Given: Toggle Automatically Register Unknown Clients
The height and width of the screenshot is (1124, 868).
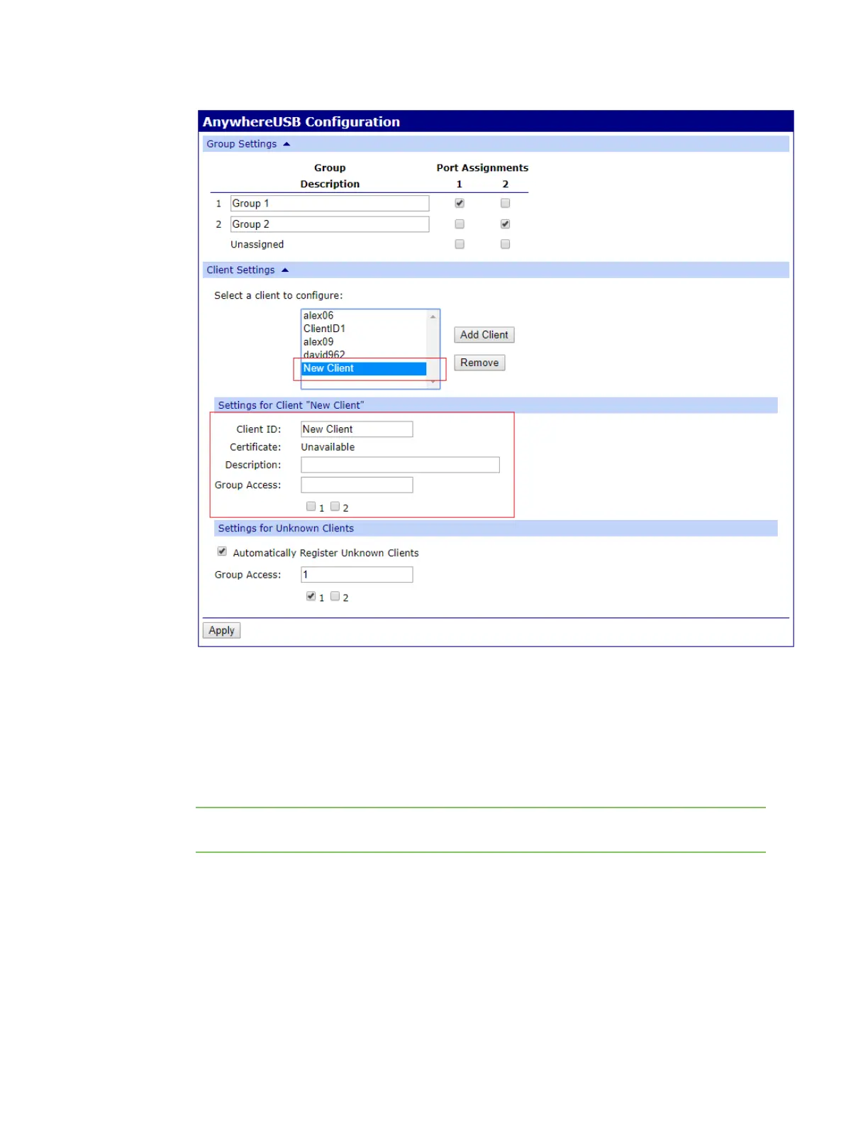Looking at the screenshot, I should click(x=222, y=552).
